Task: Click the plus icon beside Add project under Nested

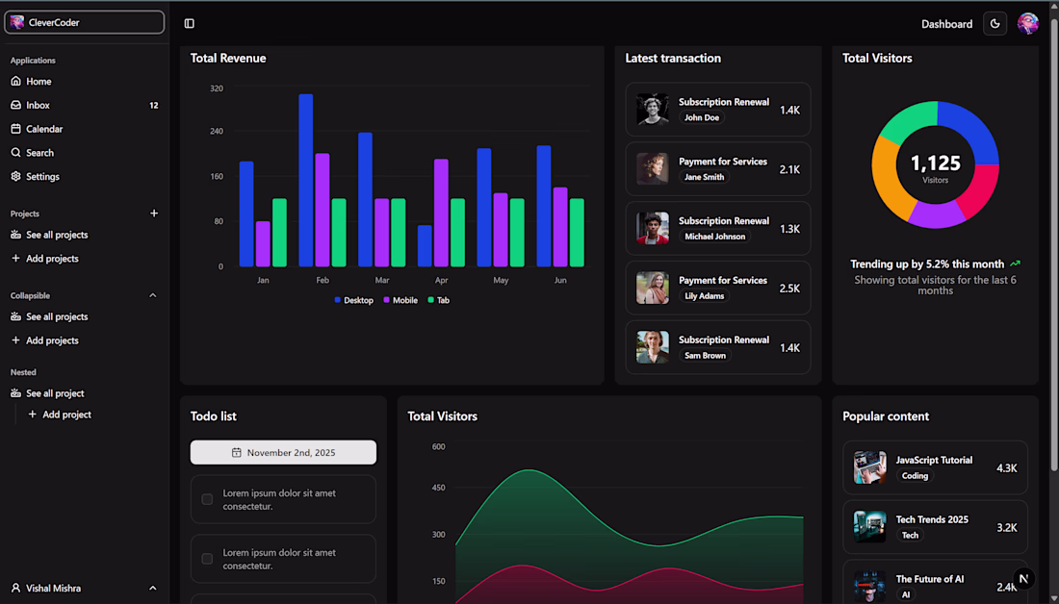Action: (x=32, y=415)
